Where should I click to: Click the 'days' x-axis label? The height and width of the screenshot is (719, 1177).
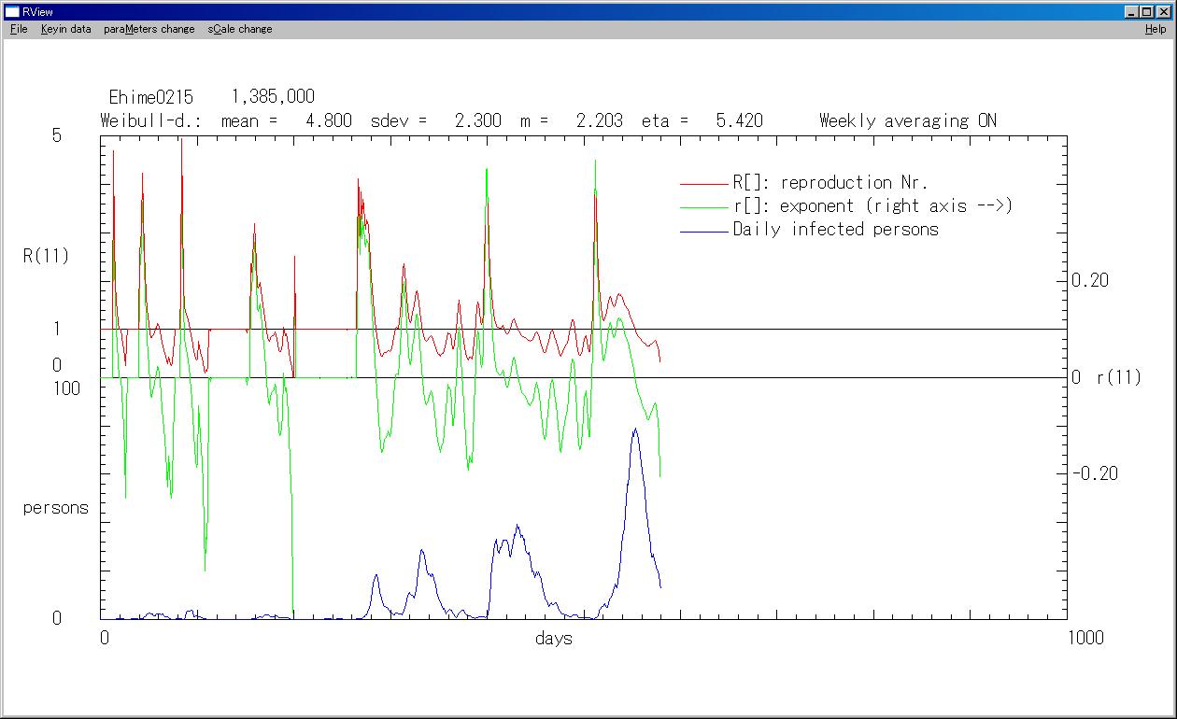(554, 639)
